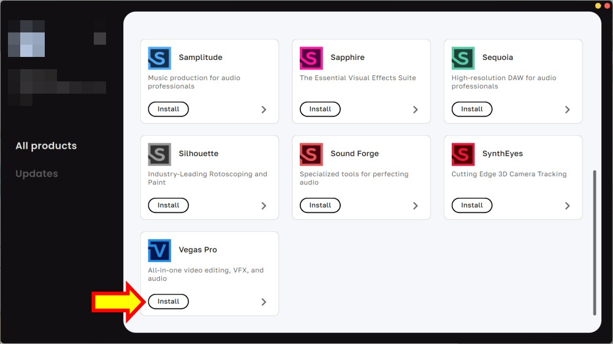Open Sapphire details via chevron arrow
Viewport: 613px width, 344px height.
click(415, 110)
